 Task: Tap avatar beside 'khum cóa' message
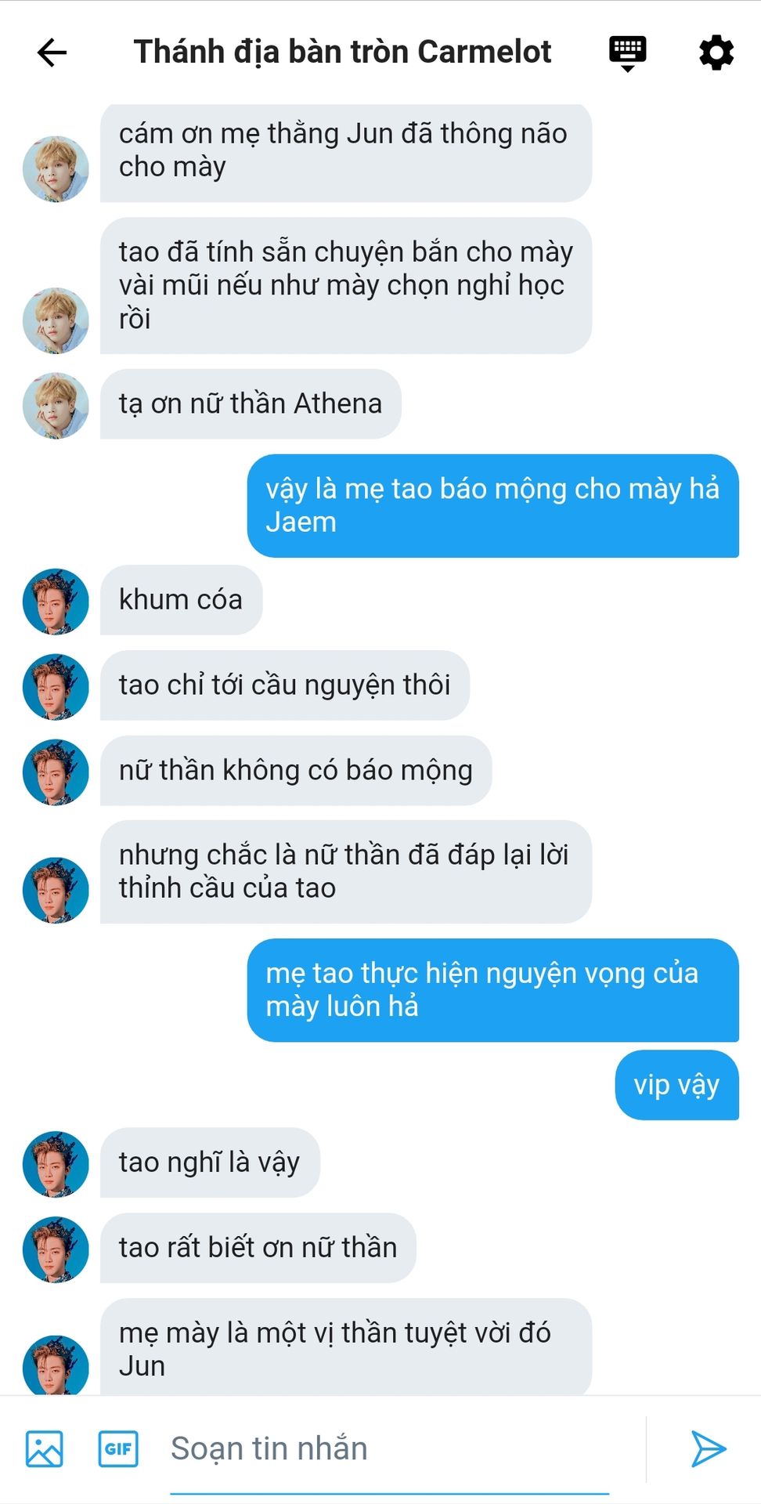point(56,601)
